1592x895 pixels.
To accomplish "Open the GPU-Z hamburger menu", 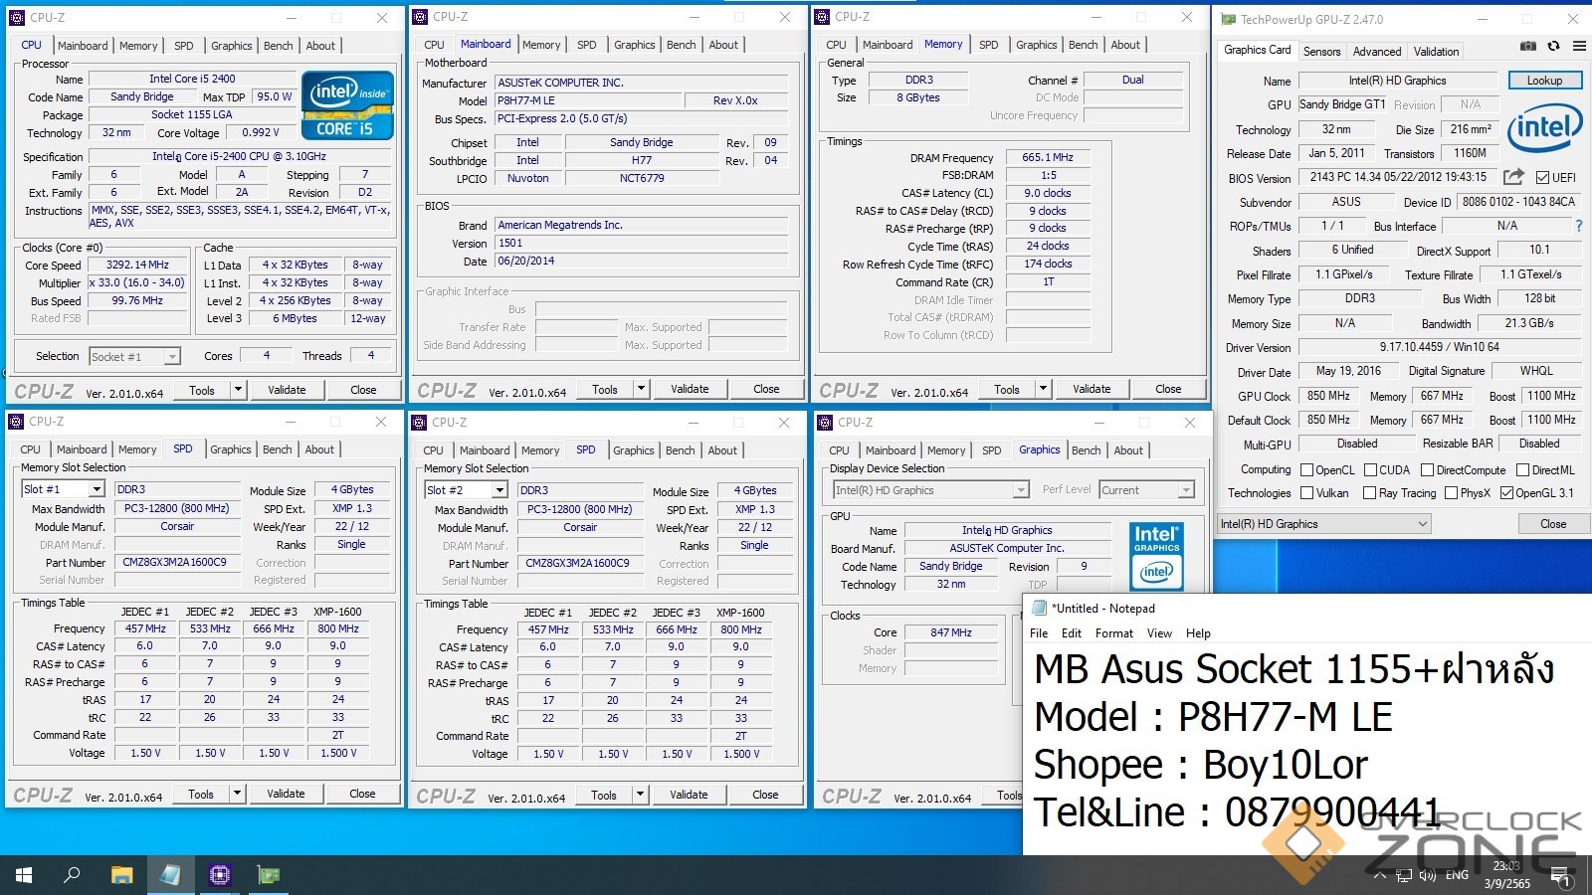I will point(1578,46).
